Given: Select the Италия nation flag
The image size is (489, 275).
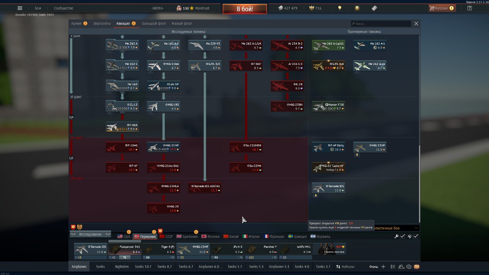Looking at the screenshot, I should point(251,236).
